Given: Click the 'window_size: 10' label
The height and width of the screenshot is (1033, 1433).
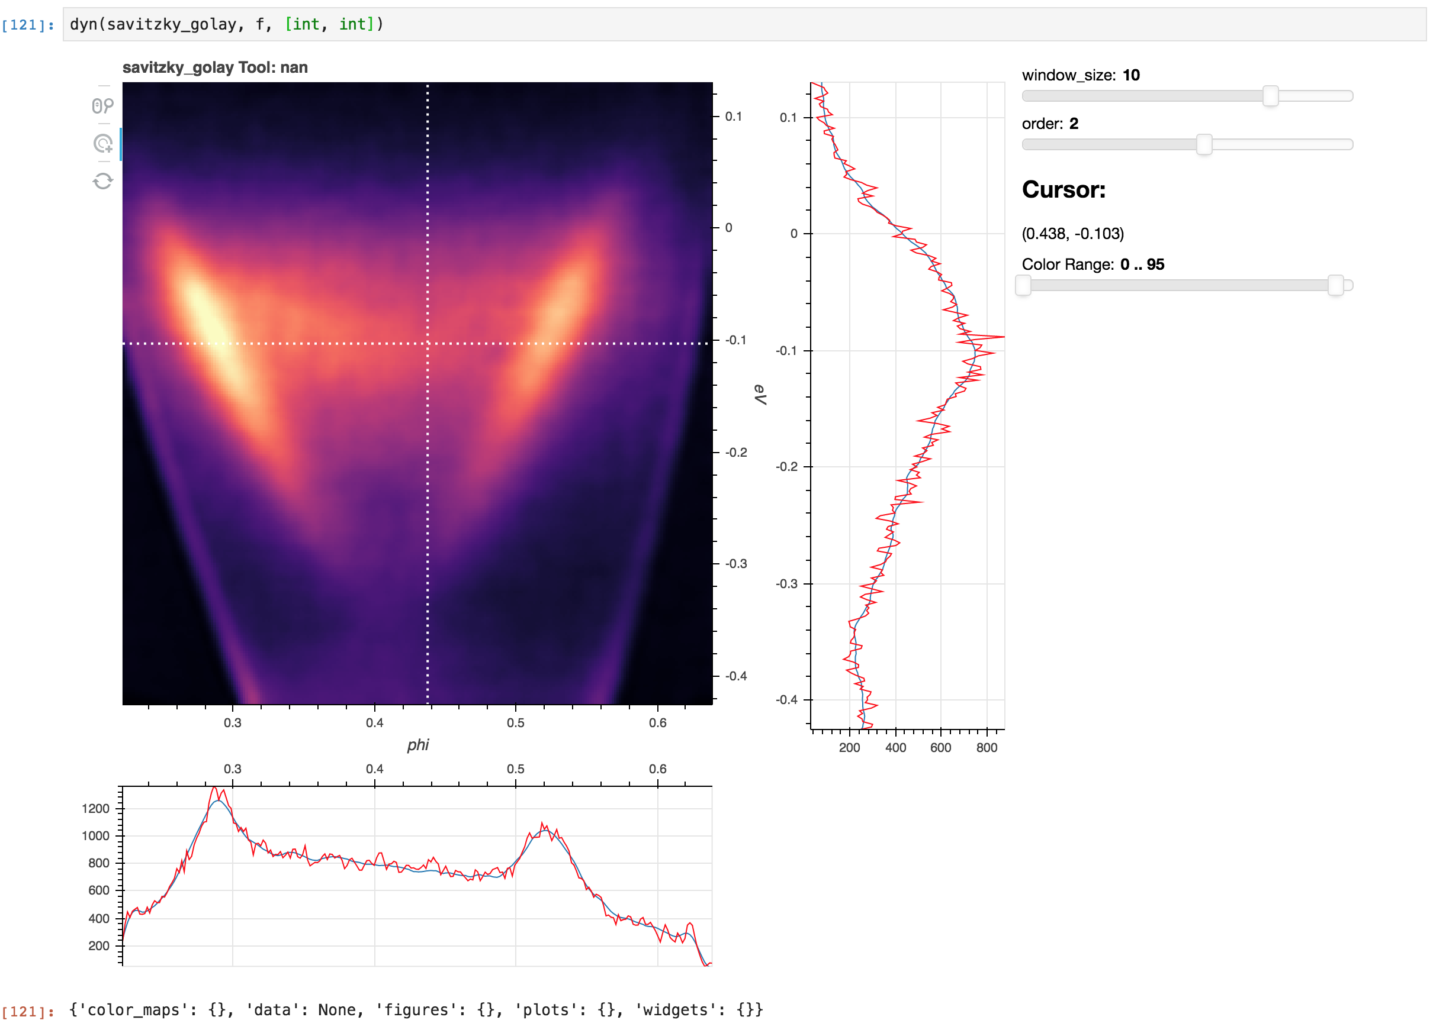Looking at the screenshot, I should tap(1081, 75).
